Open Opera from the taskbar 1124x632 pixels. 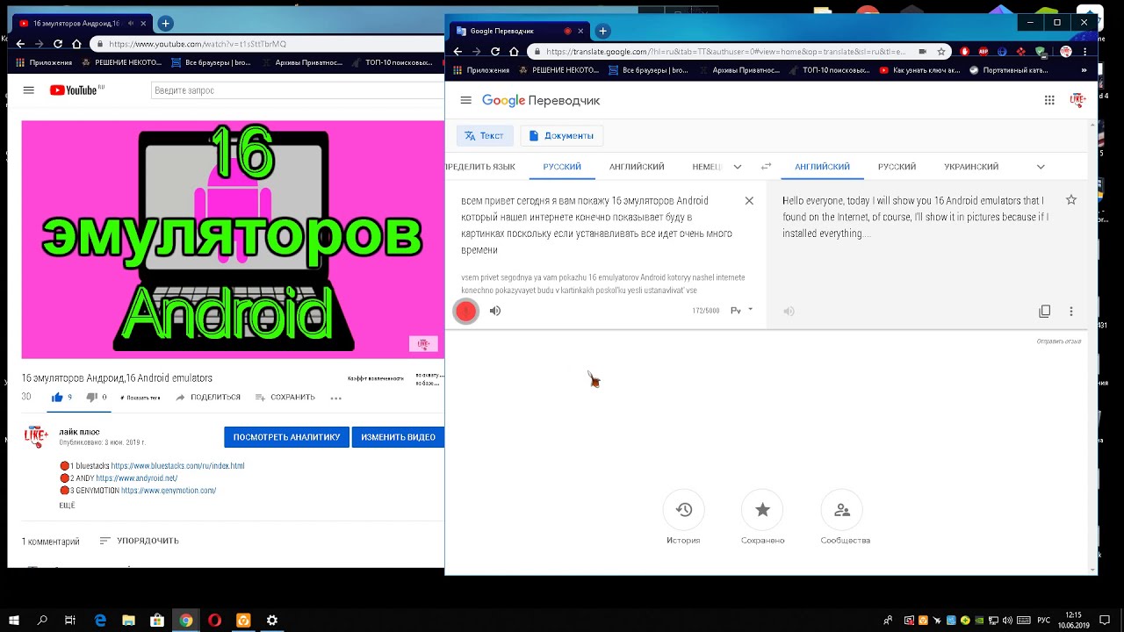point(214,621)
